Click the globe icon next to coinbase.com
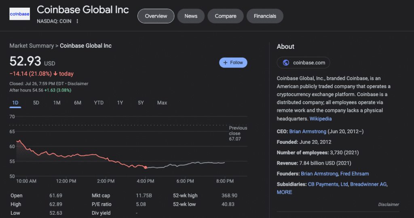414x218 pixels. (286, 63)
